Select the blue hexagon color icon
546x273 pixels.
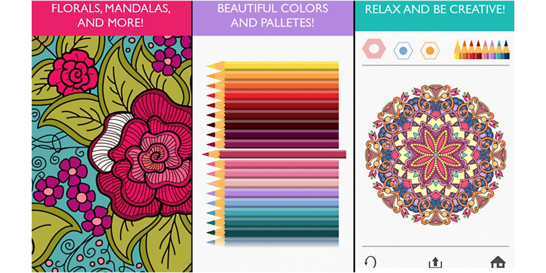(403, 51)
